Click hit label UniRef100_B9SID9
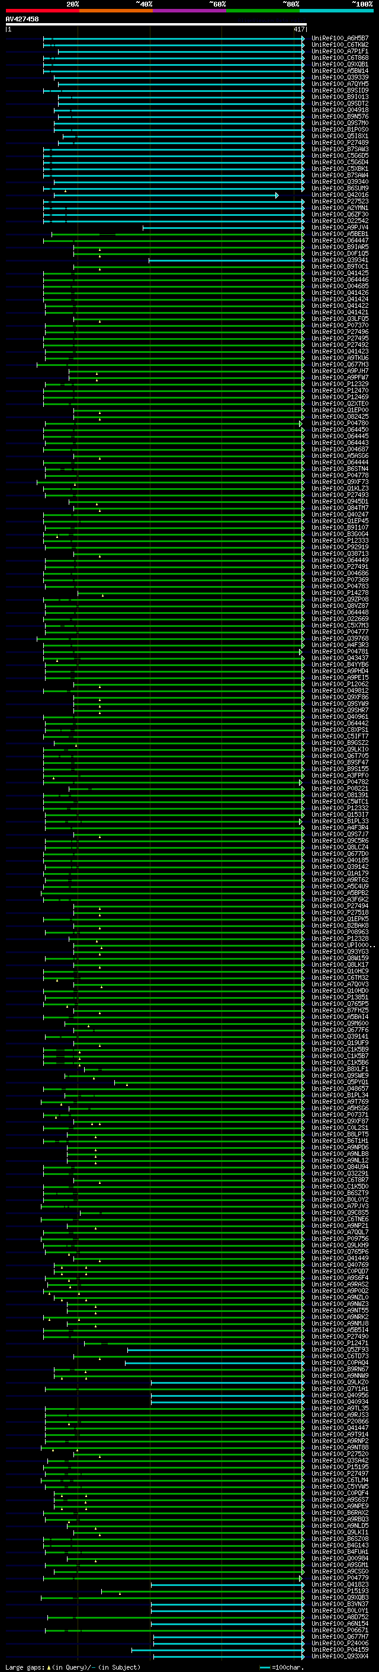Screen dimensions: 379x1672 tap(340, 90)
